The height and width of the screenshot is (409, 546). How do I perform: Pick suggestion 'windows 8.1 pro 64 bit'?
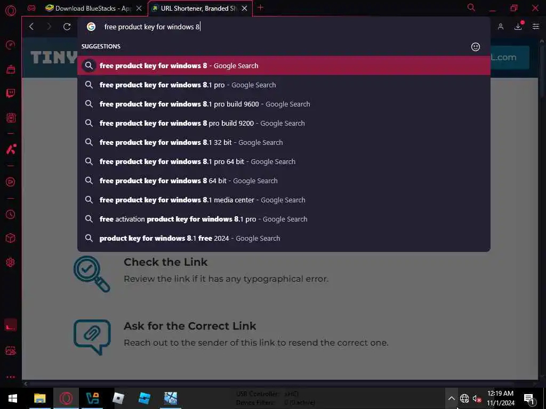(284, 161)
